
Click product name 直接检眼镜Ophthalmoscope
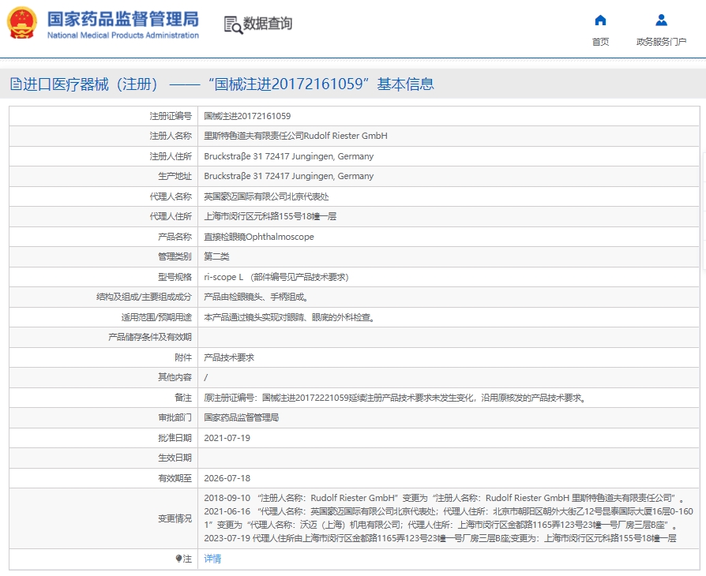[258, 237]
